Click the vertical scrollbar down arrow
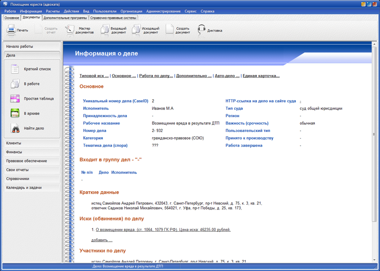The width and height of the screenshot is (380, 271). [x=374, y=260]
